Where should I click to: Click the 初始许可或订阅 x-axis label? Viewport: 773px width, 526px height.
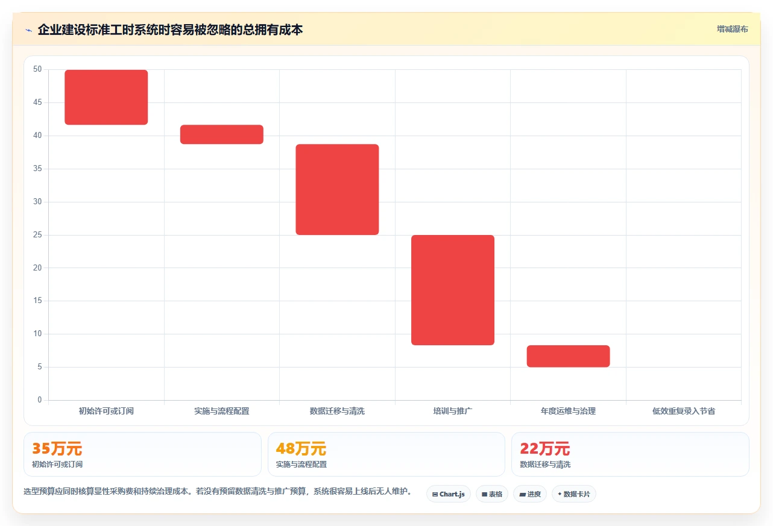tap(106, 412)
